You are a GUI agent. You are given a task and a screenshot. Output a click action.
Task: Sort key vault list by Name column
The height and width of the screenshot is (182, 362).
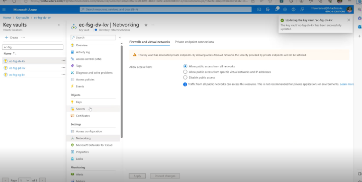10,54
